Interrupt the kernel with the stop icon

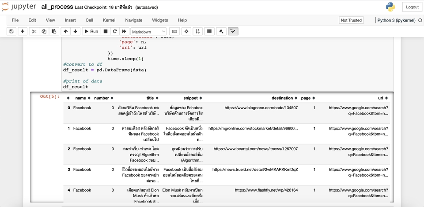coord(106,31)
